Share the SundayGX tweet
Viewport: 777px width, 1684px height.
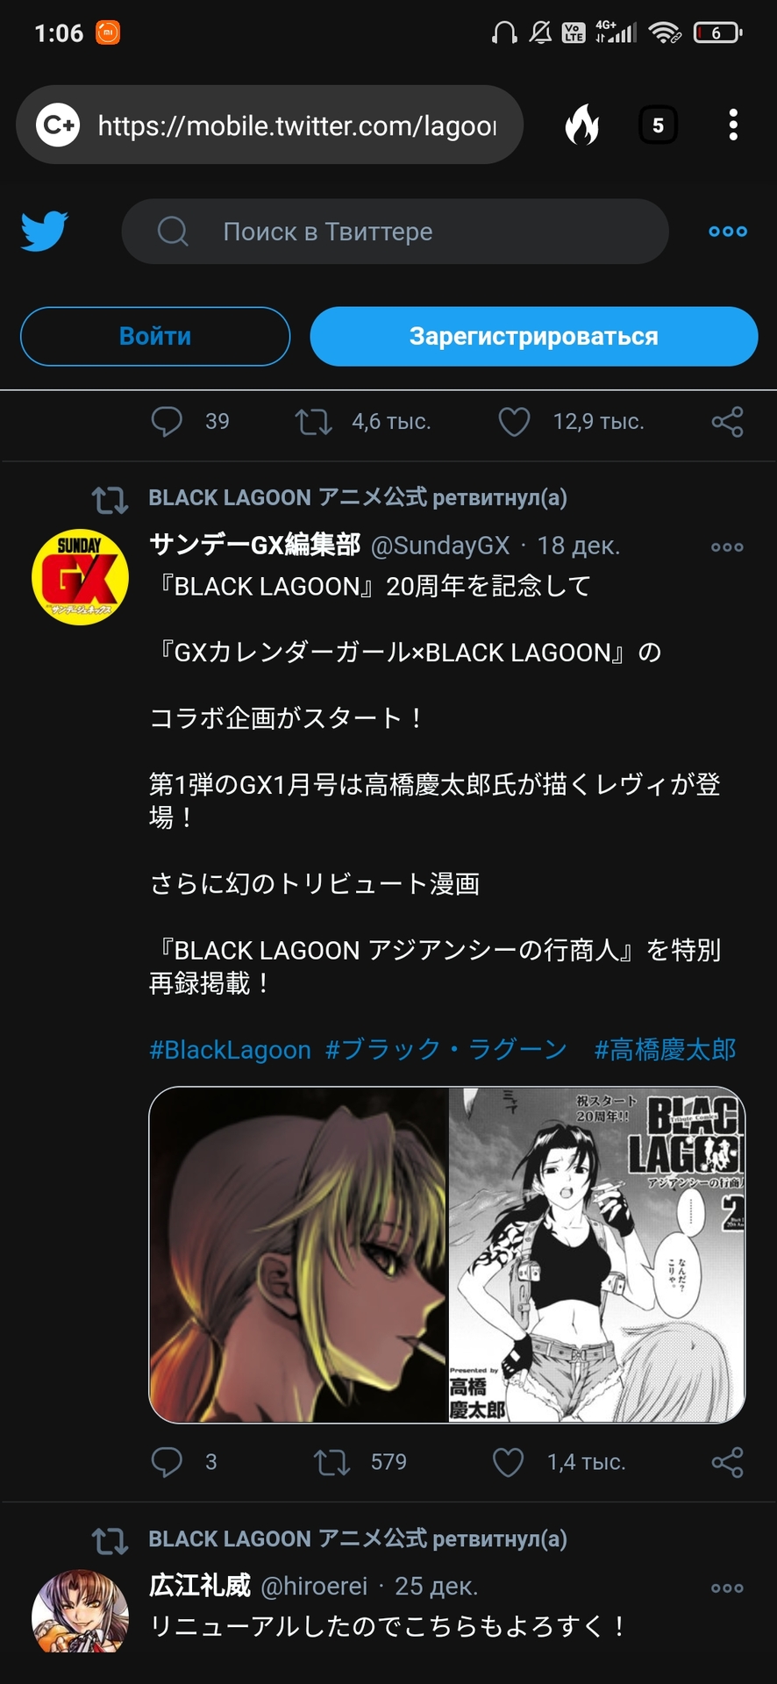pyautogui.click(x=727, y=1462)
